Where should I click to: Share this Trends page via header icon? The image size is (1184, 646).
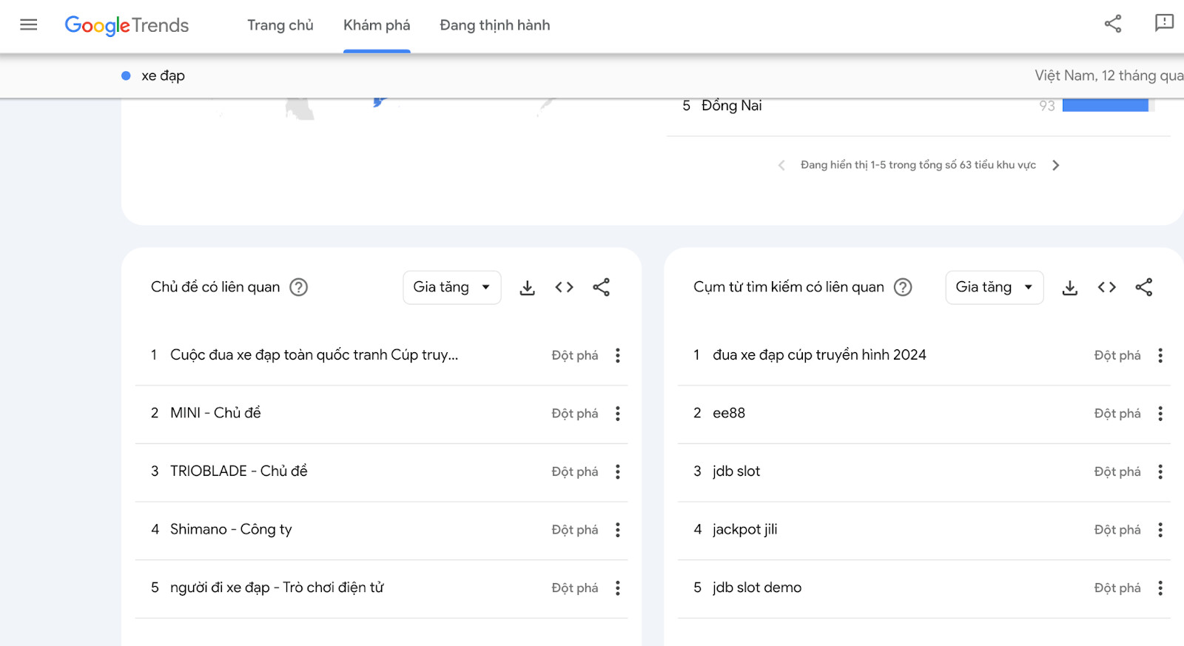pyautogui.click(x=1113, y=24)
